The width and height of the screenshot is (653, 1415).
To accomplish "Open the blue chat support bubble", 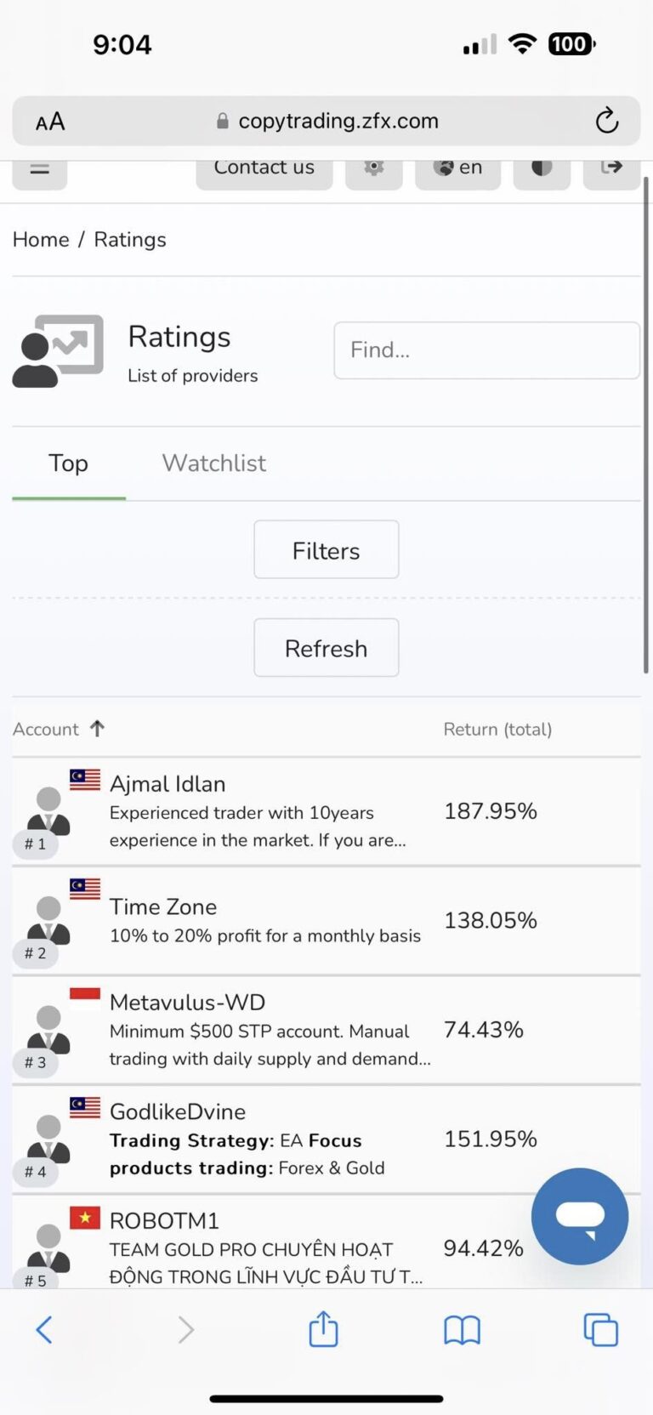I will tap(580, 1216).
